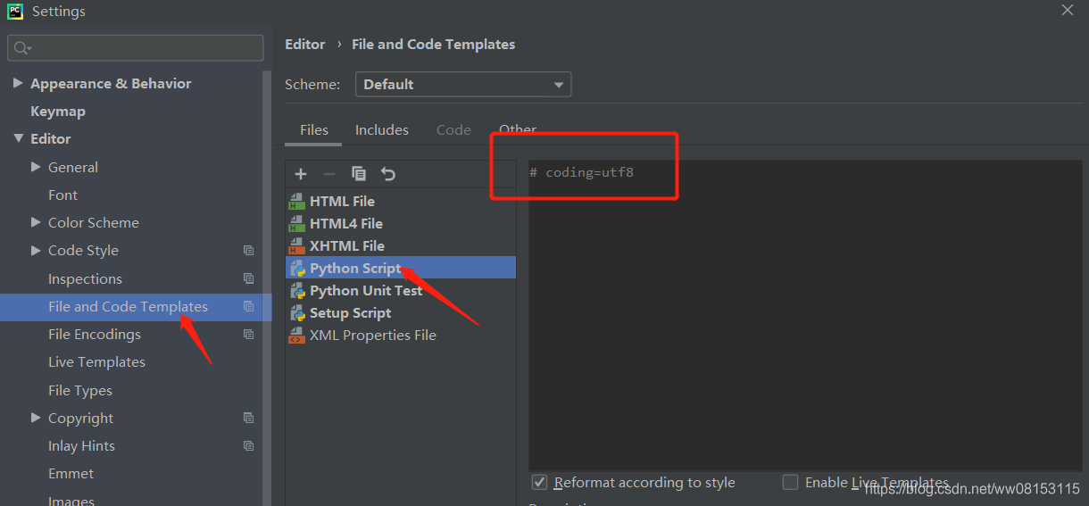Click the search magnifier icon
This screenshot has height=506, width=1089.
[22, 48]
